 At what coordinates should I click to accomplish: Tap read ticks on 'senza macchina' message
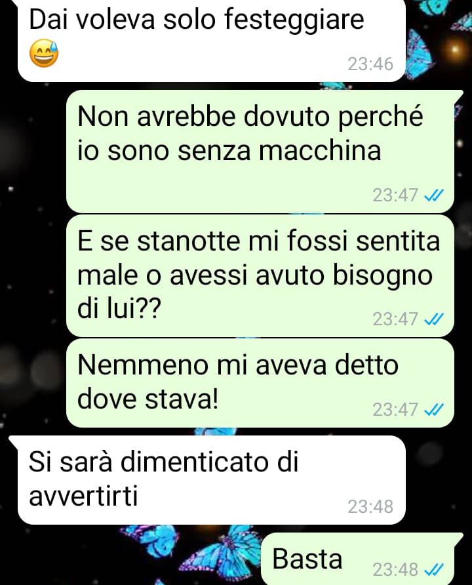435,195
